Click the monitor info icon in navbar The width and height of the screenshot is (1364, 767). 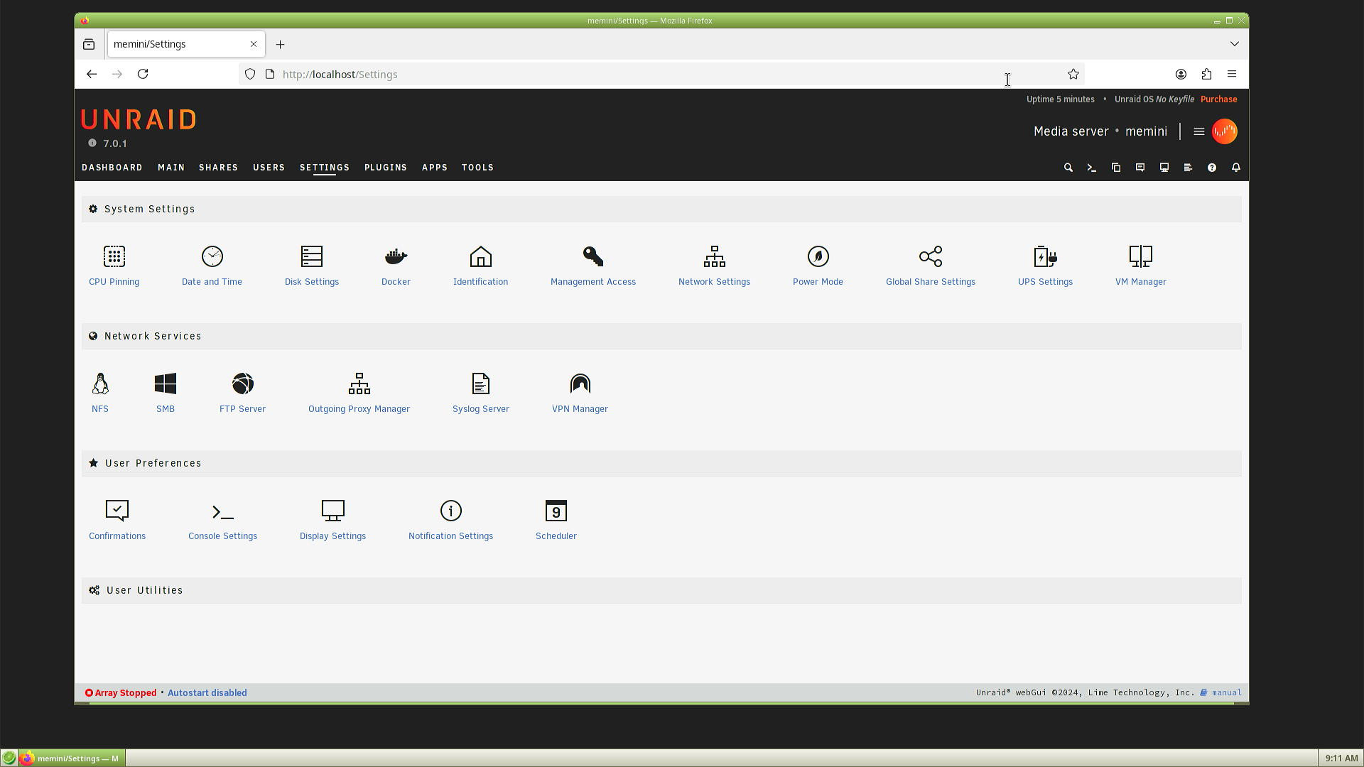[1164, 168]
